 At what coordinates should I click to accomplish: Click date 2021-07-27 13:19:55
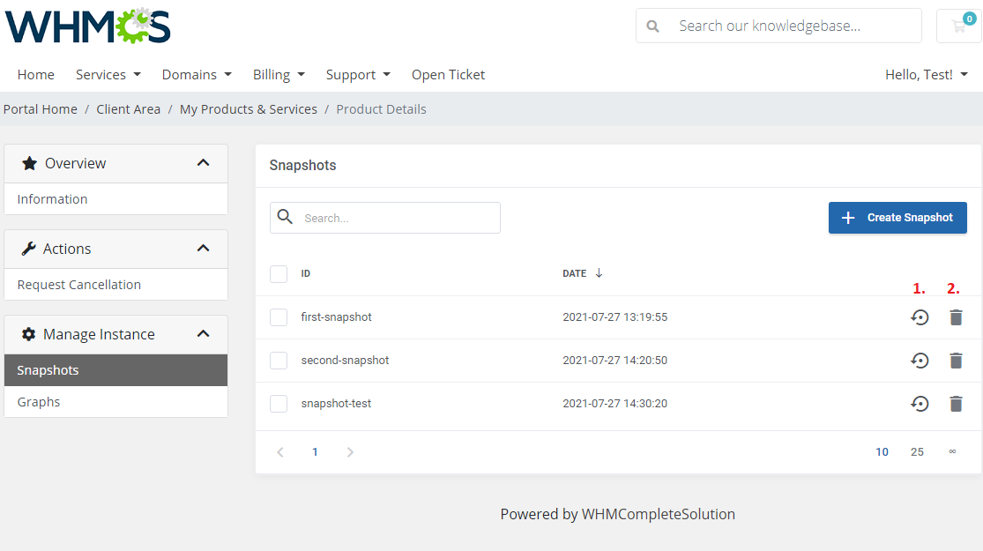tap(615, 317)
